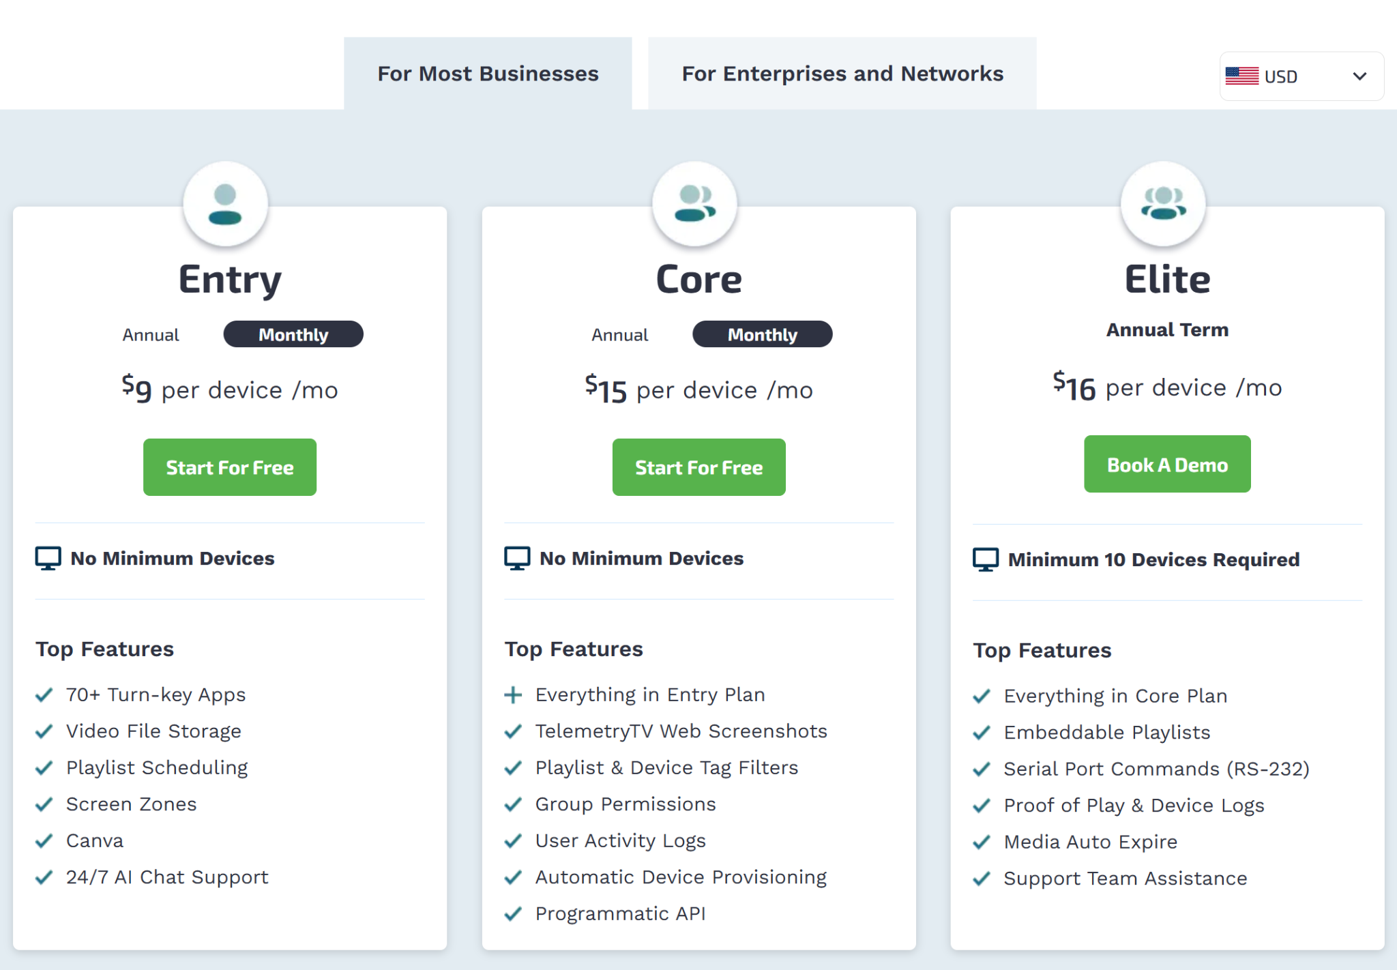Screen dimensions: 1397x970
Task: Click Start For Free on the Core plan
Action: [x=699, y=467]
